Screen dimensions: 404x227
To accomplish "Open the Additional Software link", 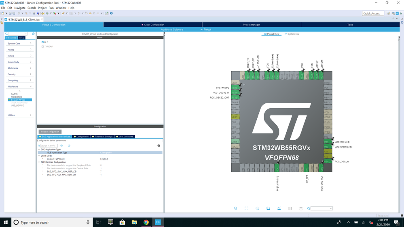I will 172,29.
